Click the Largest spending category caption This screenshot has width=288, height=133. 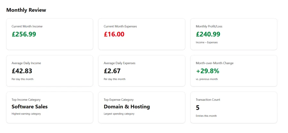[x=119, y=114]
